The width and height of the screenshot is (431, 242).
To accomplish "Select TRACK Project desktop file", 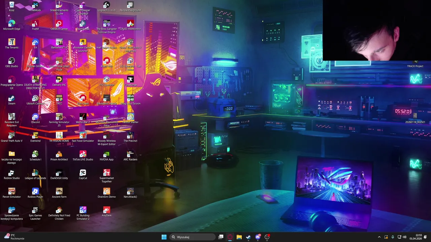I will (x=415, y=64).
